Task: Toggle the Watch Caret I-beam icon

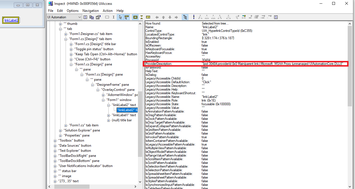Action: 113,17
